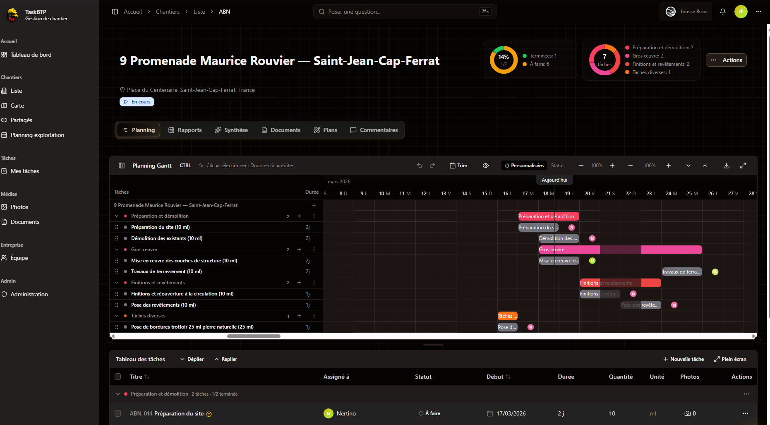The image size is (770, 425).
Task: Increase second zoom level plus
Action: tap(668, 166)
